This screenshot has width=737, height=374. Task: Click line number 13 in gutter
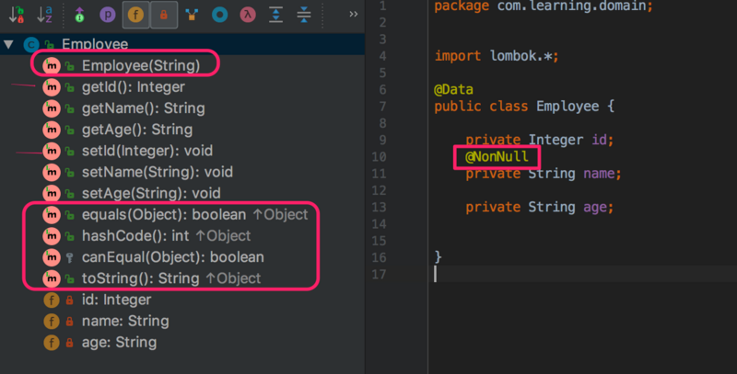(x=379, y=207)
